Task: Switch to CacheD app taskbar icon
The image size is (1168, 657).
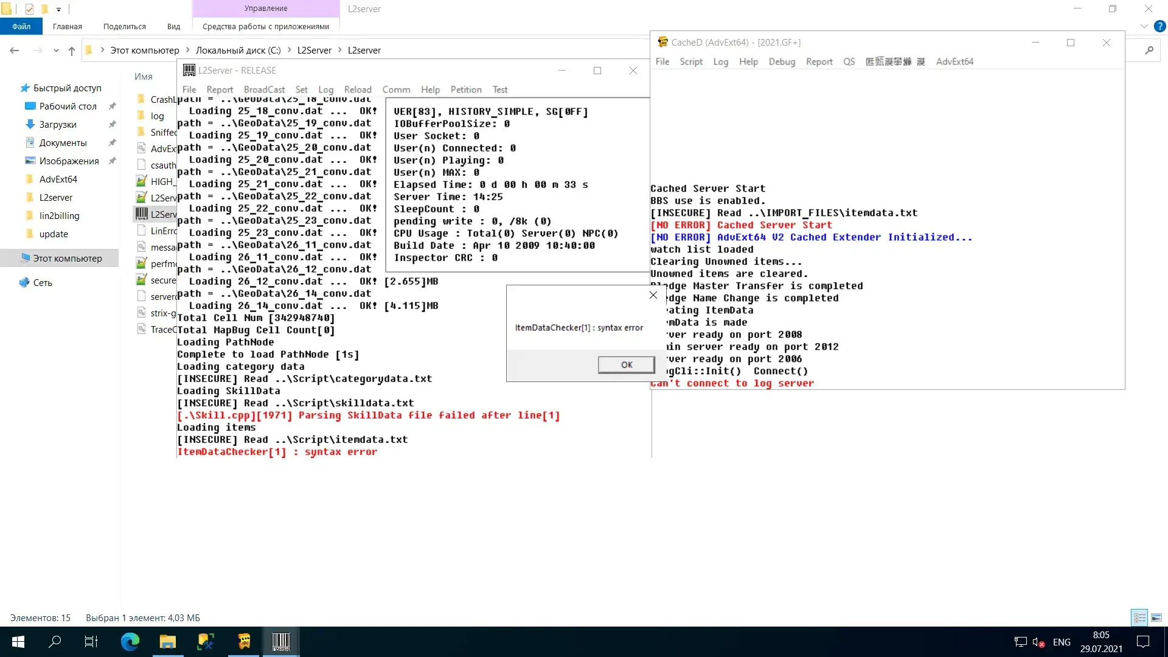Action: 244,642
